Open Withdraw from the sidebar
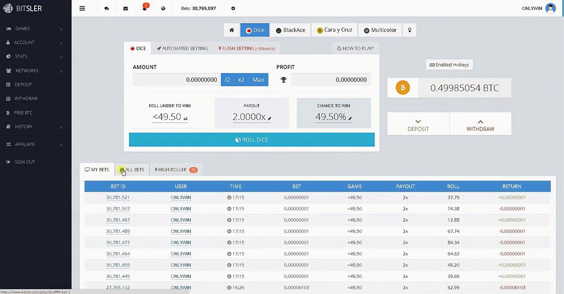This screenshot has height=294, width=564. 26,98
